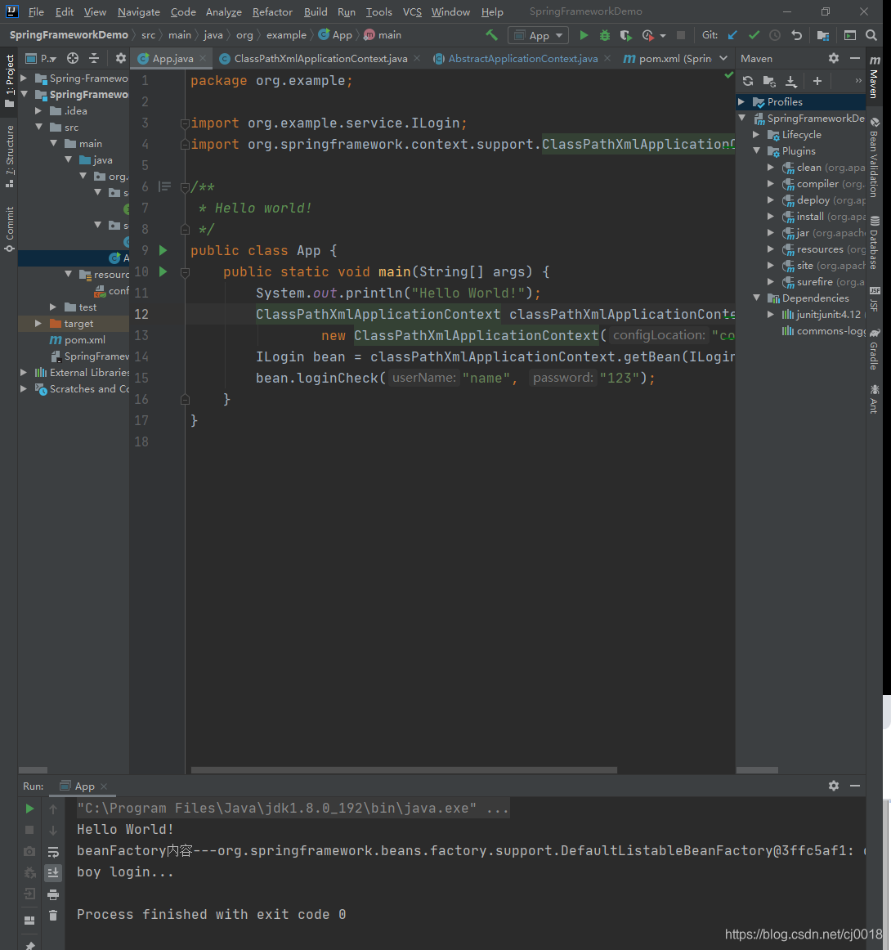Rerun App in Run panel
The height and width of the screenshot is (950, 891).
click(29, 809)
